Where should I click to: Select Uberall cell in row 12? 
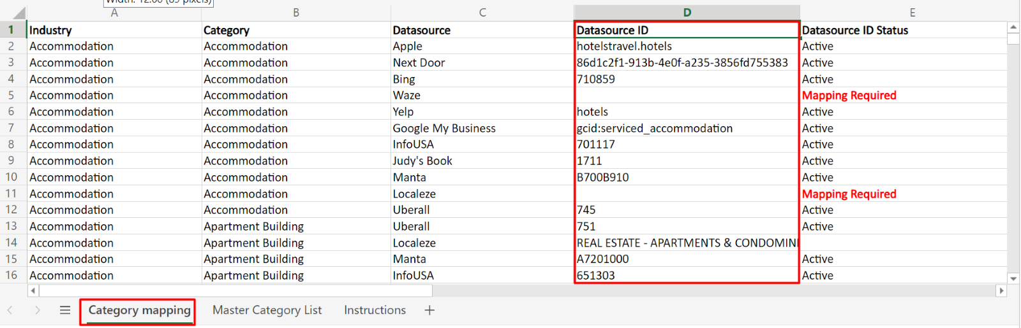(x=482, y=210)
